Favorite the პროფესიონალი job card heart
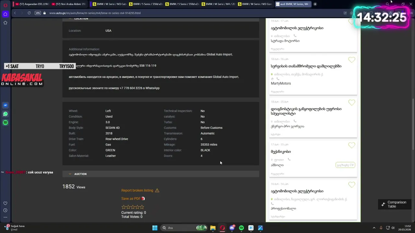The height and width of the screenshot is (233, 415). point(351,185)
